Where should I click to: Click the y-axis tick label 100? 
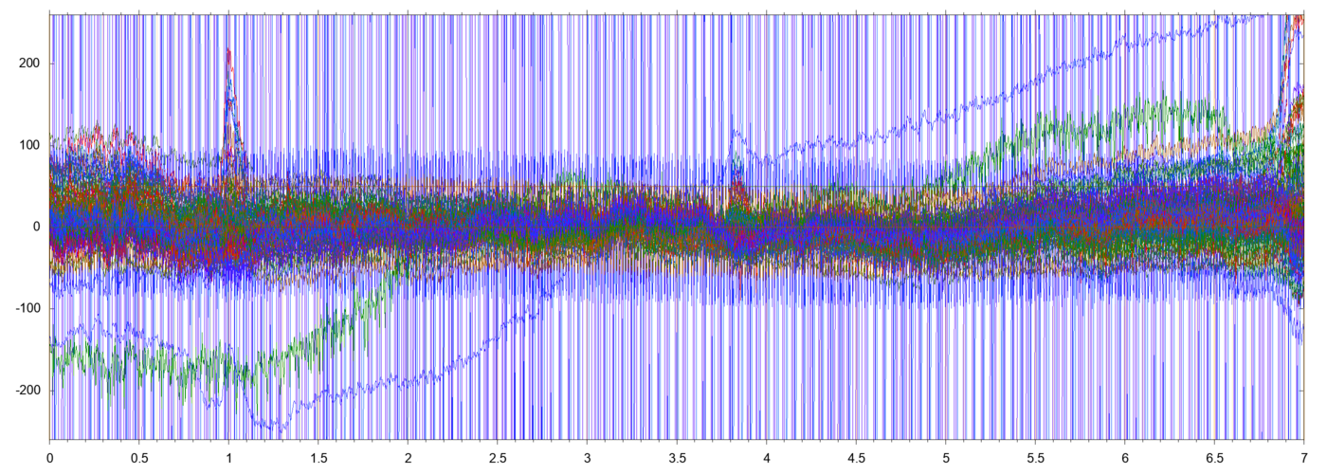(x=30, y=145)
